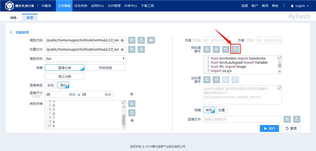
Task: Click the 权重文件 path input field
Action: (x=85, y=49)
